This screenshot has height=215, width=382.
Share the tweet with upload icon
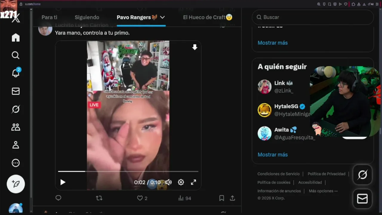tap(232, 198)
